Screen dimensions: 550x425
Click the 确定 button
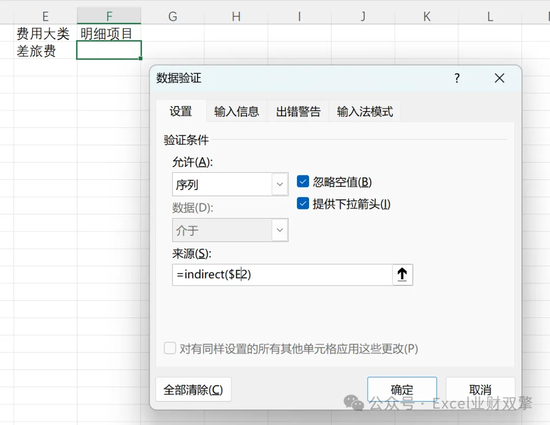402,389
